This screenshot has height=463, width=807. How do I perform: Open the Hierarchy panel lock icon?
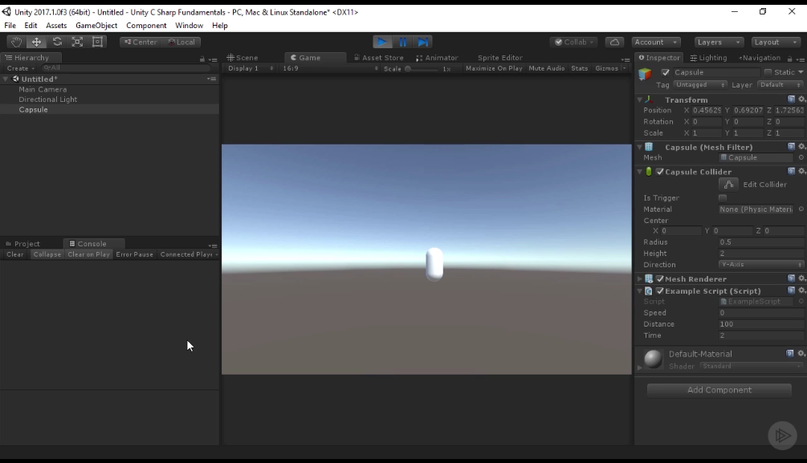202,57
